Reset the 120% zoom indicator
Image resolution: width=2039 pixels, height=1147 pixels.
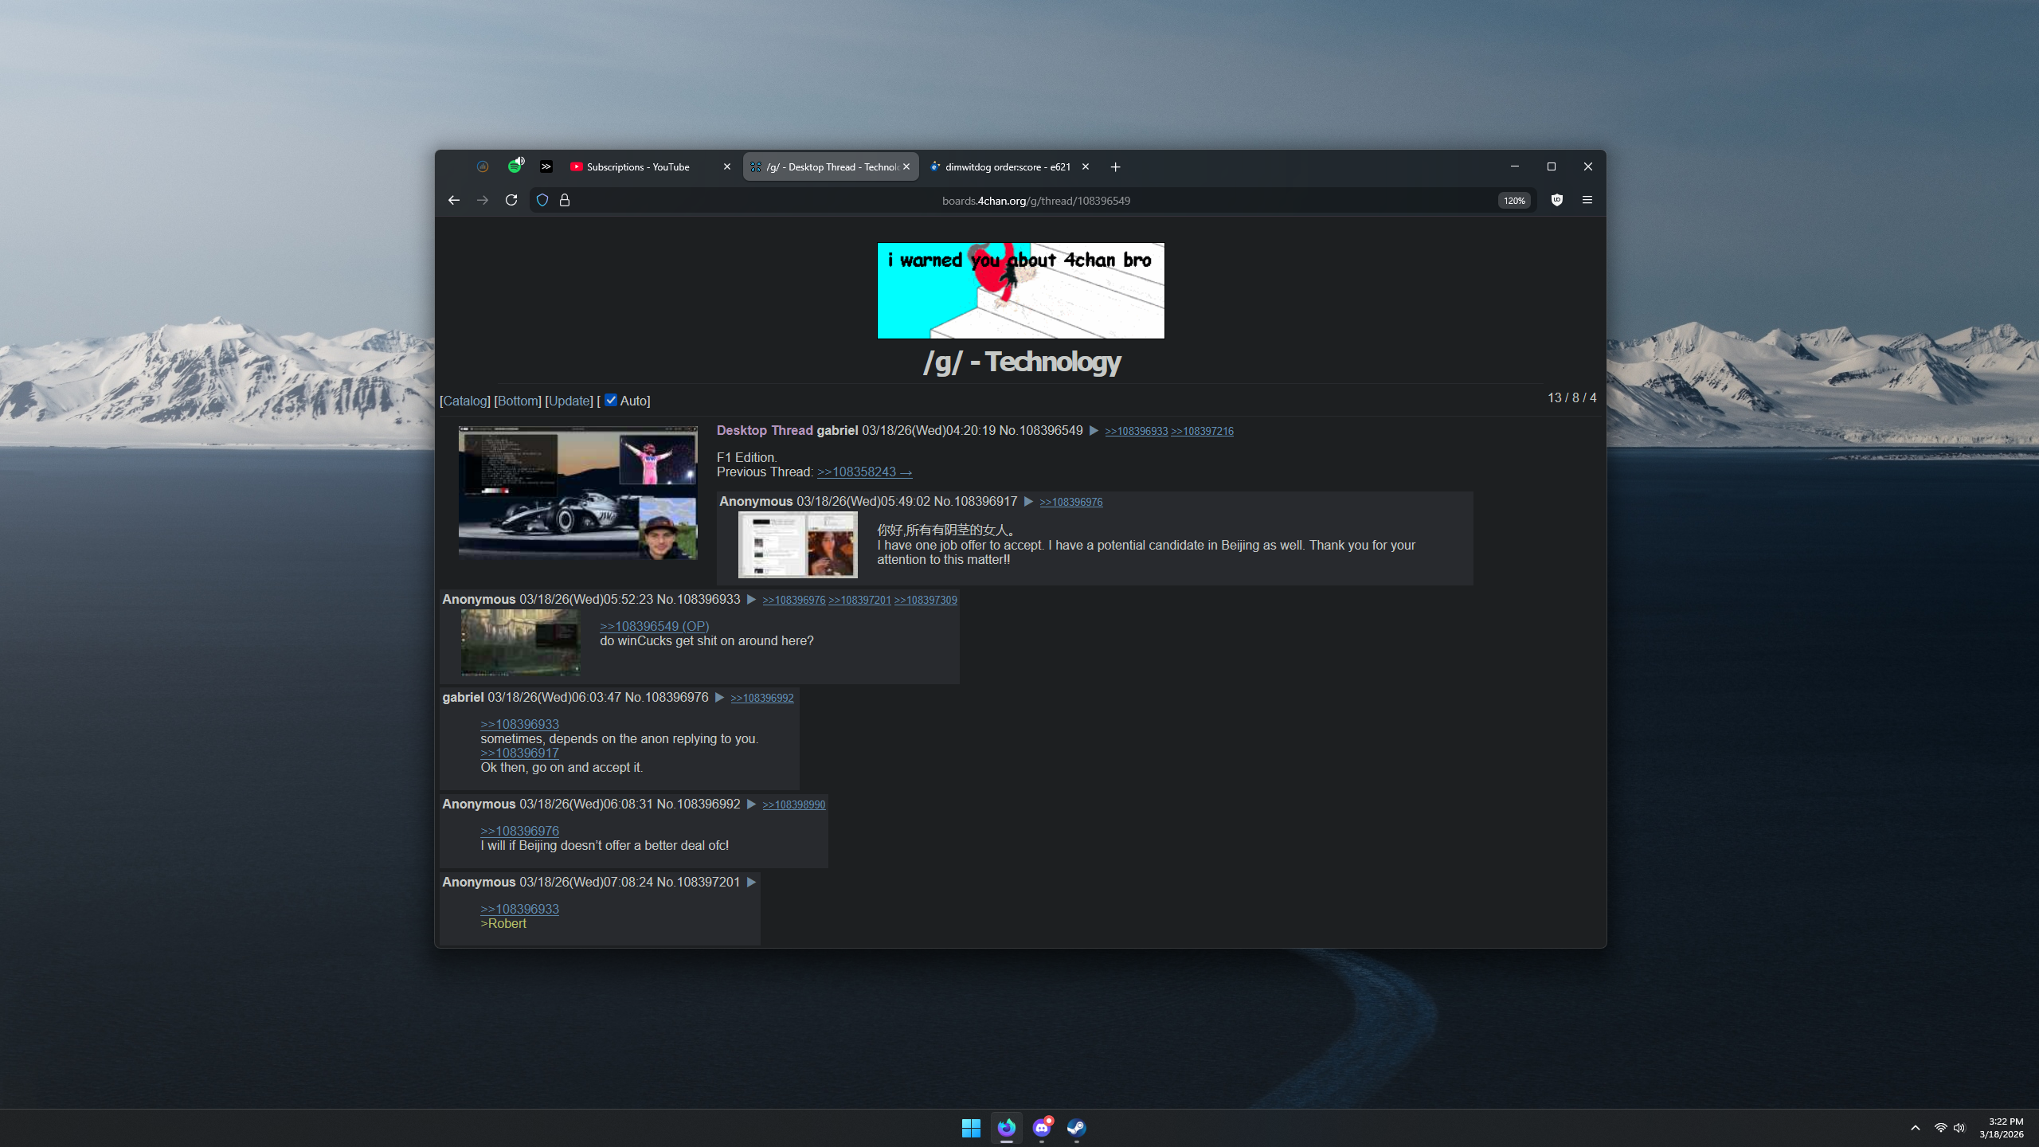(1513, 201)
